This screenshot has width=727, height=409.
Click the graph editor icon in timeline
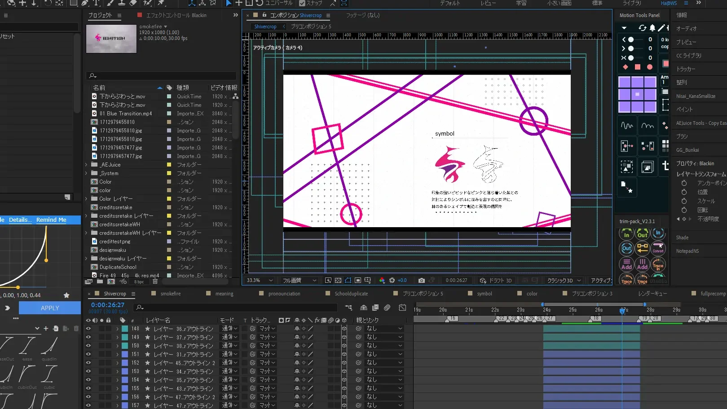pyautogui.click(x=402, y=308)
